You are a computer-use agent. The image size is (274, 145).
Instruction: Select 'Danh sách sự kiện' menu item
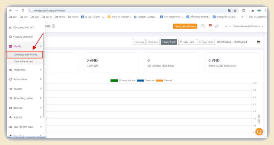tap(23, 62)
